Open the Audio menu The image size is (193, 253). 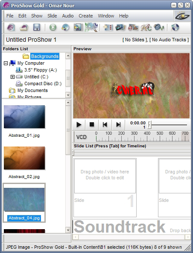pos(68,16)
